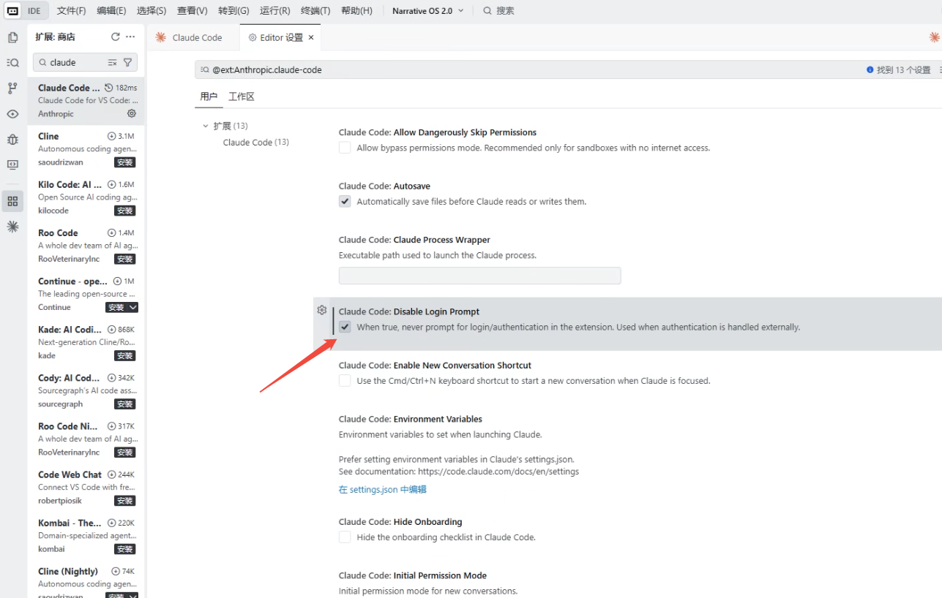Click the search magnifier in the title bar
Screen dimensions: 942x598
487,11
